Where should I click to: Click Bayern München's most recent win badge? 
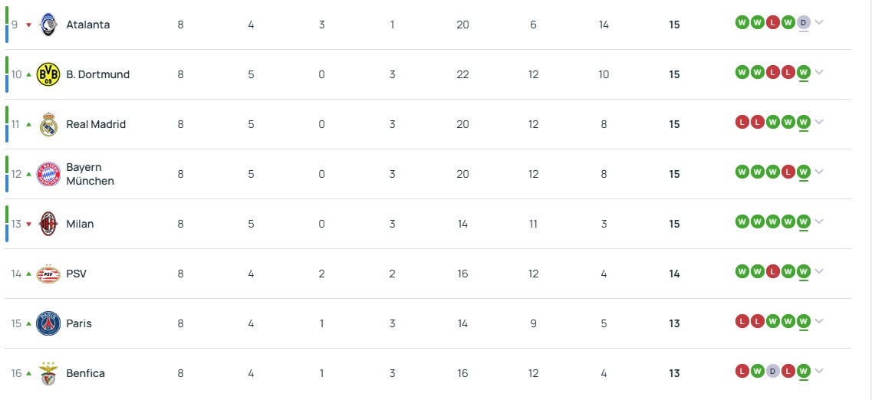click(x=803, y=172)
